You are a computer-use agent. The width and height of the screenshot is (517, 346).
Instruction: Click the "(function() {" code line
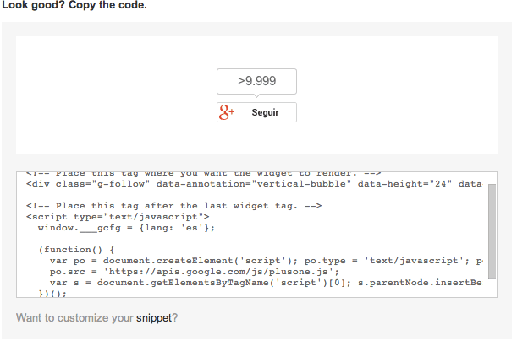(x=81, y=251)
